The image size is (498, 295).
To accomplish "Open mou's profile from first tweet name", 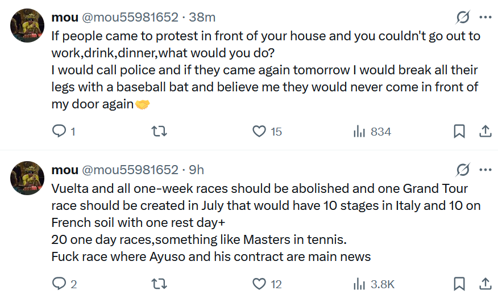I will click(x=65, y=18).
